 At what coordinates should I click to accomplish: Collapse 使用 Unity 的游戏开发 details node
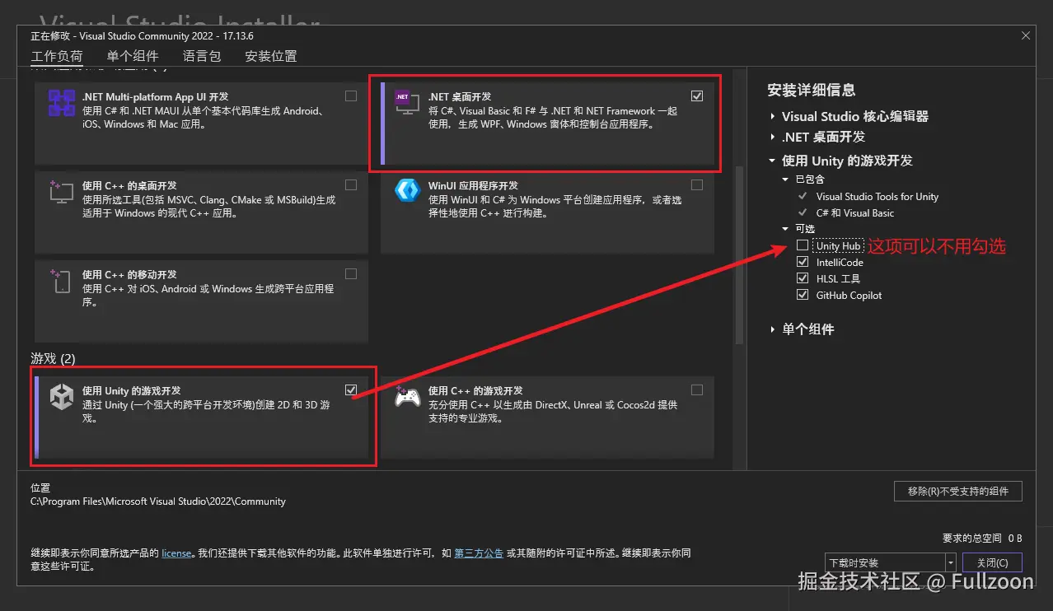[x=772, y=161]
